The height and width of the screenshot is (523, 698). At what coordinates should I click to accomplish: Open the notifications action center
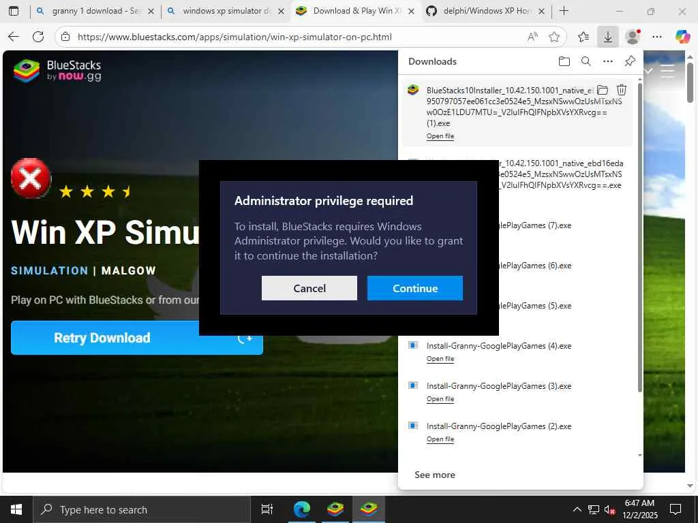[676, 509]
